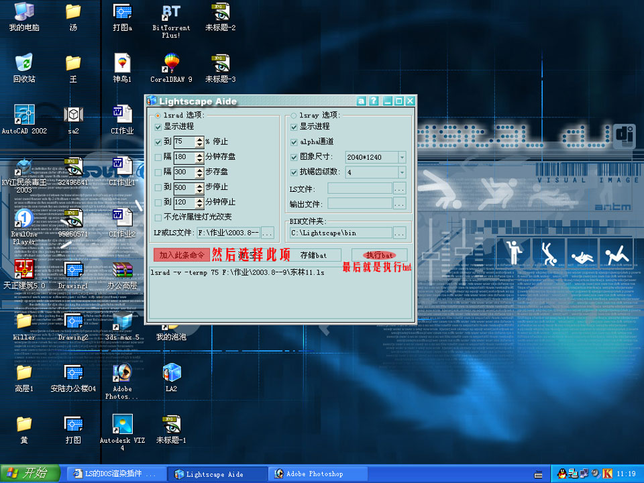Click the spinner arrows beside the 75 percent value

200,142
